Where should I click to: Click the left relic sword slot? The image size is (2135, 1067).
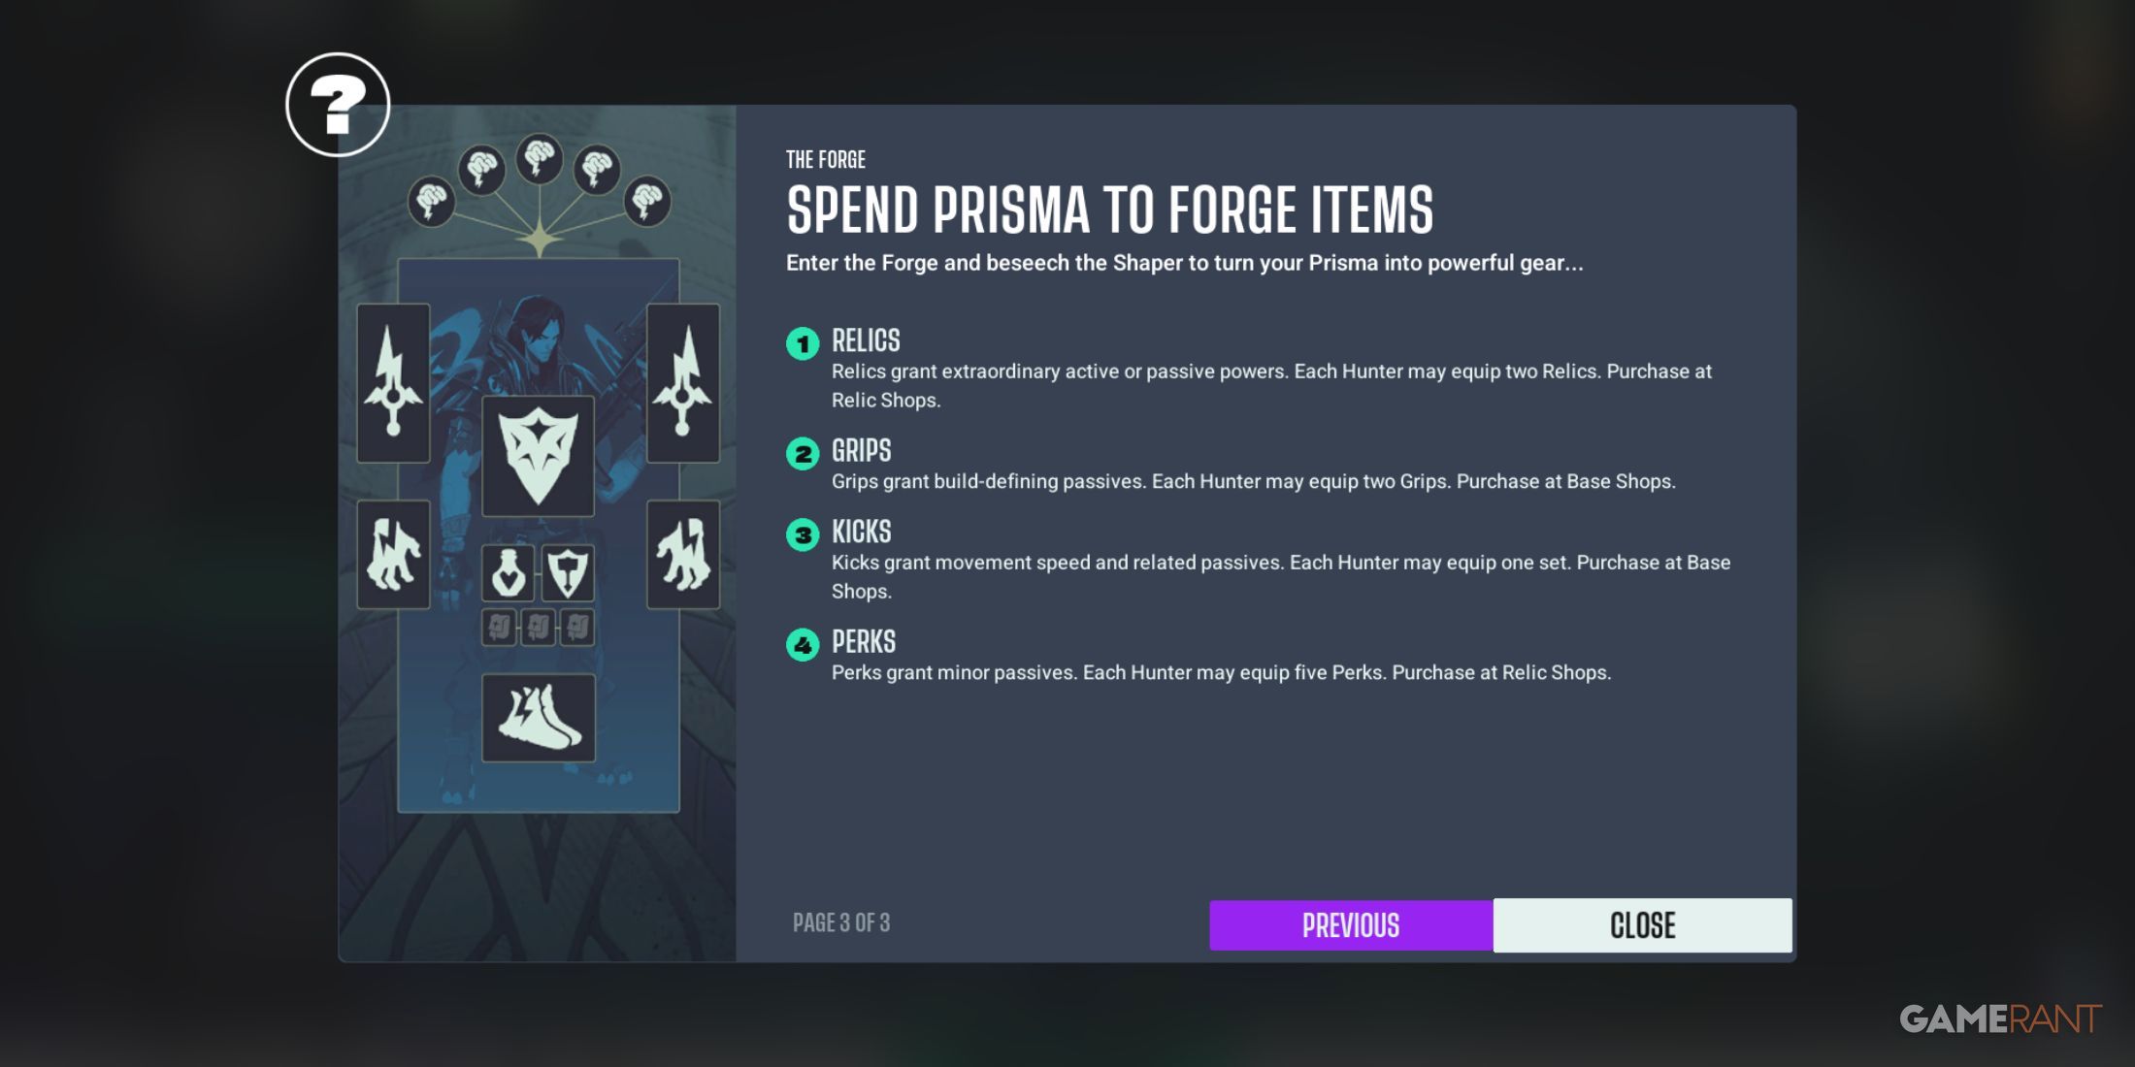point(393,383)
